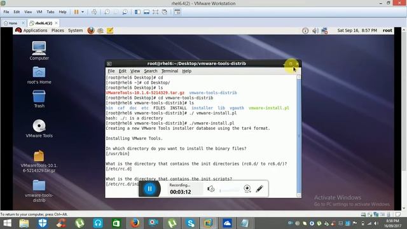Click the terminal vertical scrollbar
The width and height of the screenshot is (407, 229).
click(x=299, y=135)
